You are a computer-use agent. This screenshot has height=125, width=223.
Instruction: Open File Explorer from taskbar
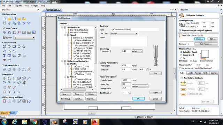tap(24, 122)
